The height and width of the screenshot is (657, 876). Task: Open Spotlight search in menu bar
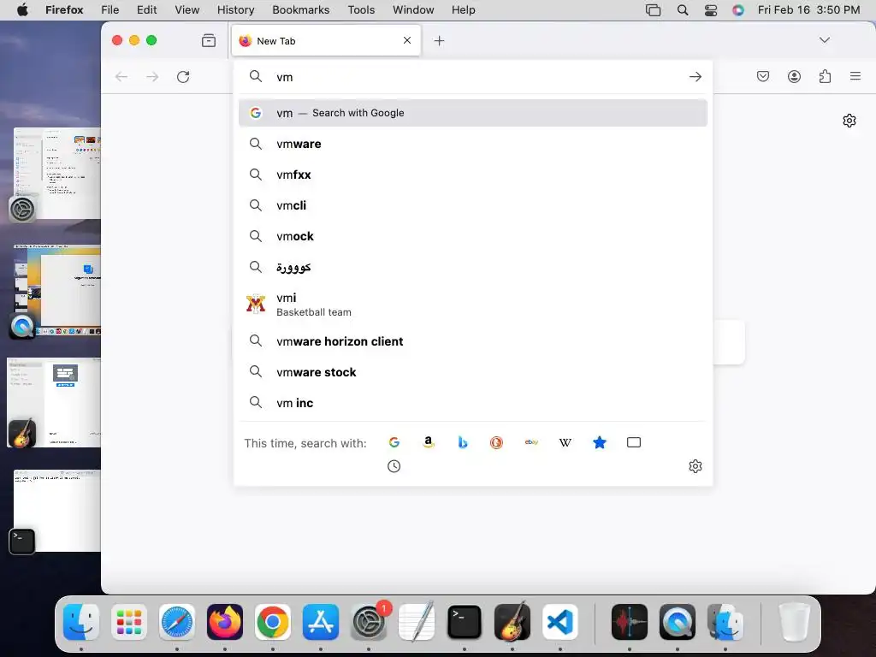(x=682, y=10)
